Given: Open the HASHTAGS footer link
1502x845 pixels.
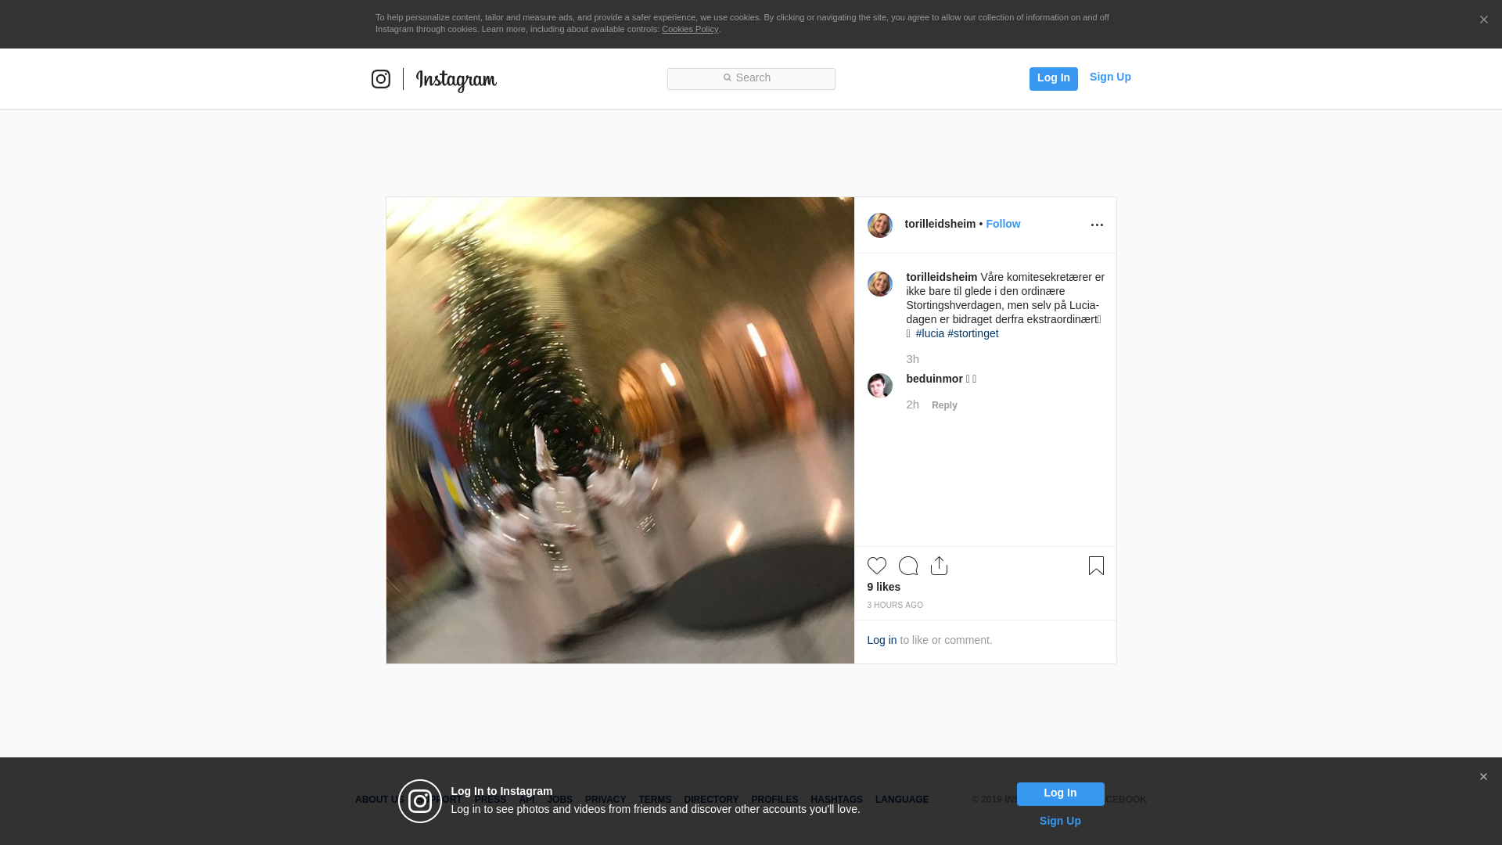Looking at the screenshot, I should [836, 800].
